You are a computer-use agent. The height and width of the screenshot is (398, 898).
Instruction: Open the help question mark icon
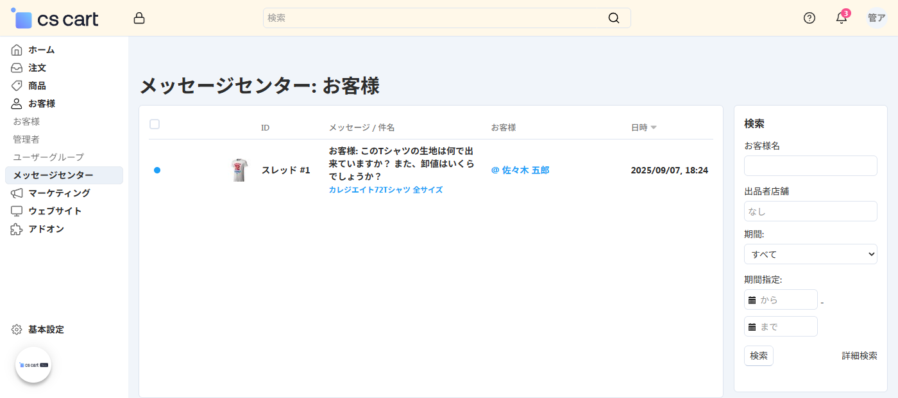coord(809,18)
